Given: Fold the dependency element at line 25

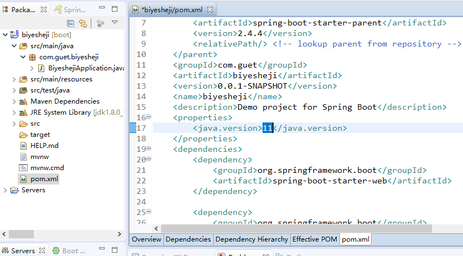Looking at the screenshot, I should pos(149,212).
